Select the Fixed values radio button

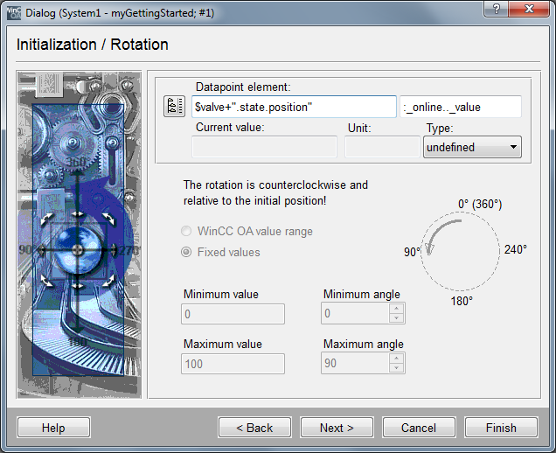pos(185,253)
